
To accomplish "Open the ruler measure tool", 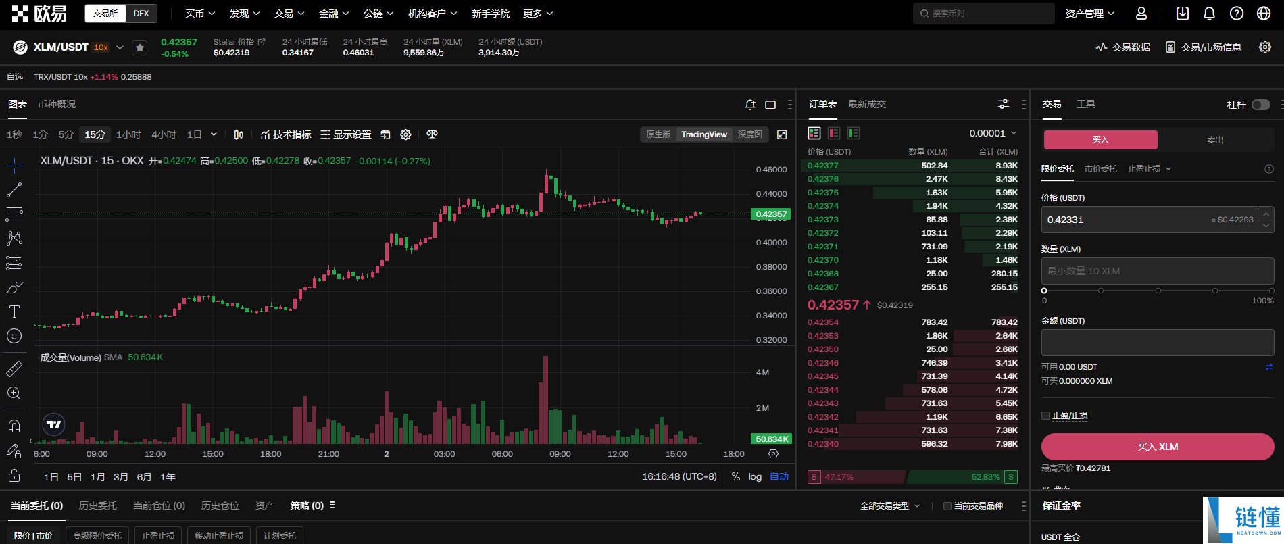I will [x=14, y=368].
